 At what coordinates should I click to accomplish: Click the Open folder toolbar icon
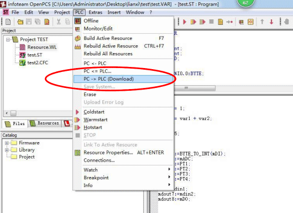pos(20,22)
